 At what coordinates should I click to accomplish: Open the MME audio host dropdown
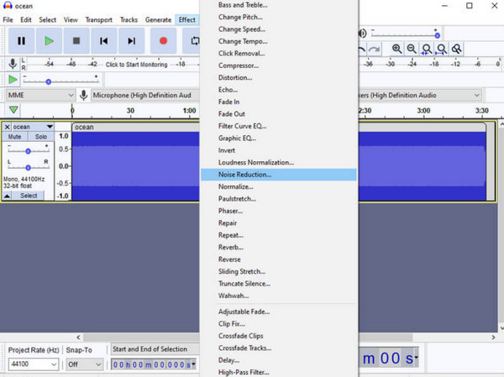point(39,95)
